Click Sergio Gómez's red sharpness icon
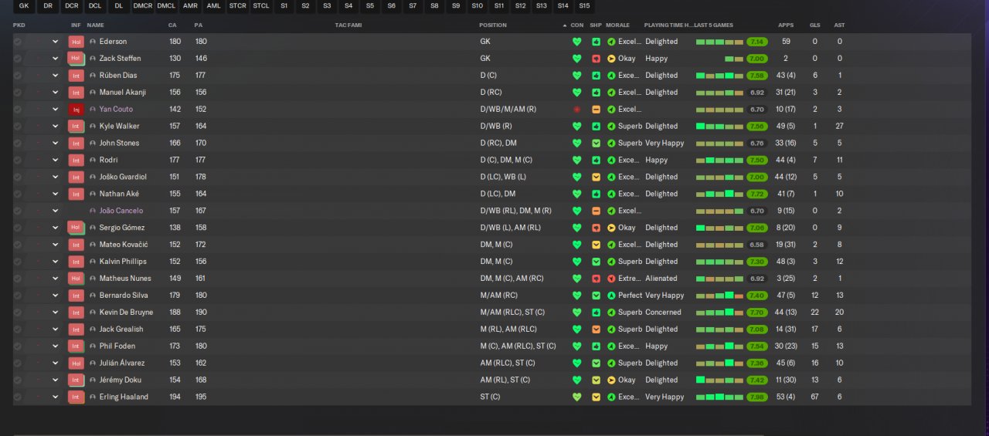Image resolution: width=989 pixels, height=436 pixels. [x=596, y=228]
